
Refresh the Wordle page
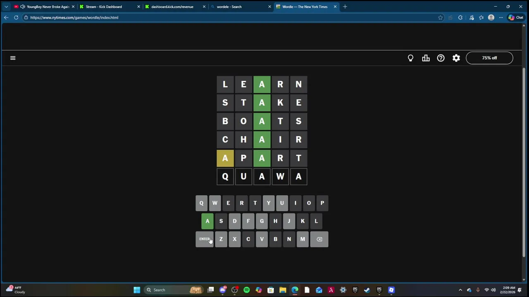[x=16, y=18]
